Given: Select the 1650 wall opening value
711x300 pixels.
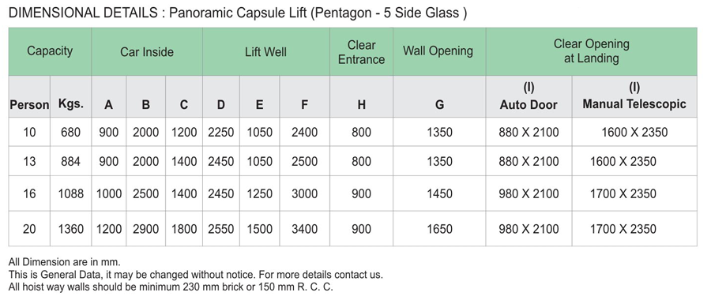Looking at the screenshot, I should pos(439,229).
